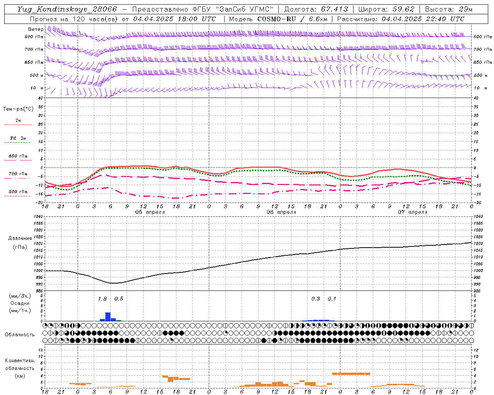Click the Тем-ра(°C) temperature panel label
Viewport: 494px width, 395px height.
click(x=18, y=109)
